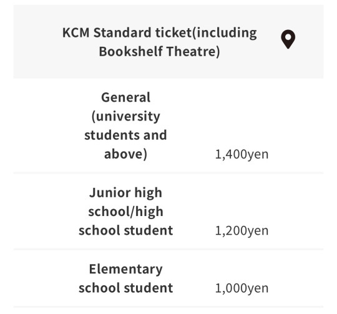Screen dimensions: 337x314
Task: Click the map location pin icon
Action: click(x=288, y=39)
